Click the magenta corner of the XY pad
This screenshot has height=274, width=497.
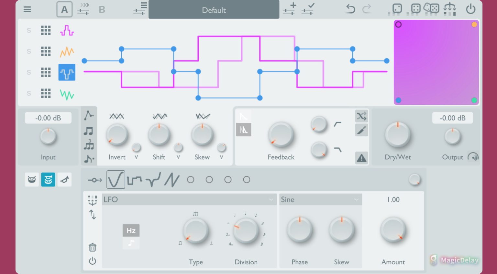(x=398, y=24)
